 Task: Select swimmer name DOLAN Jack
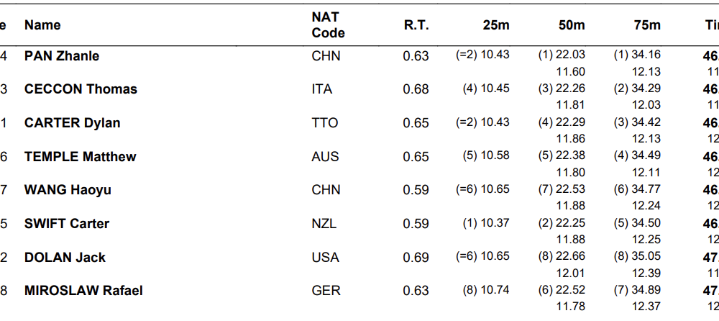pos(65,258)
